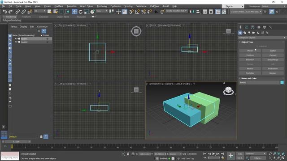Toggle the scene explorer filter button
This screenshot has height=161, width=287.
coord(44,31)
